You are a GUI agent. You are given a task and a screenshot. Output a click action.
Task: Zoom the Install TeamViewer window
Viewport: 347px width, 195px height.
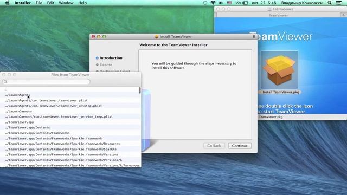click(104, 36)
